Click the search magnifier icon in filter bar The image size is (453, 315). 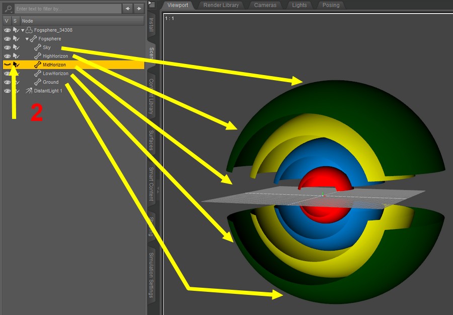(x=9, y=9)
